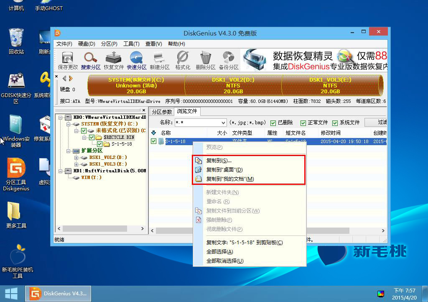Screen dimensions: 428x302
Task: Open the 名称 filter combo box dropdown
Action: pos(223,123)
